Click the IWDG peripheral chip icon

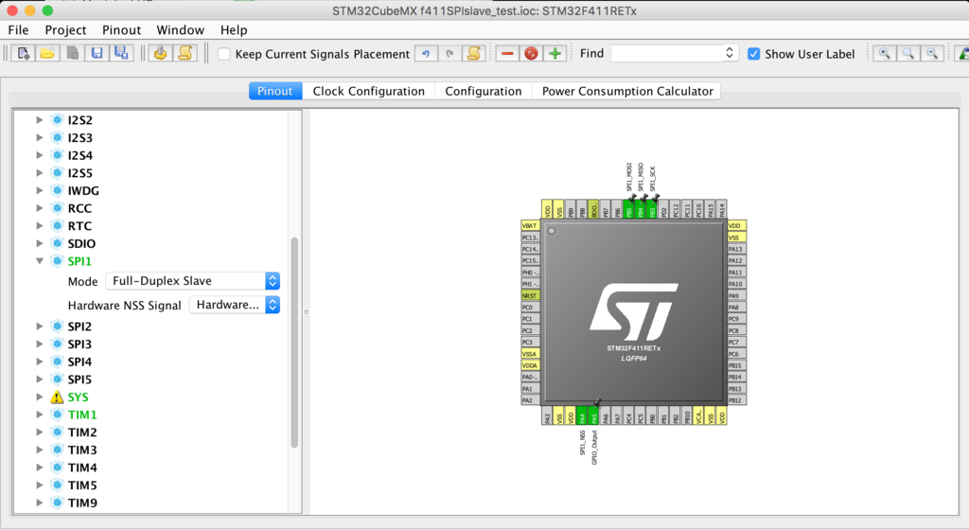[57, 191]
